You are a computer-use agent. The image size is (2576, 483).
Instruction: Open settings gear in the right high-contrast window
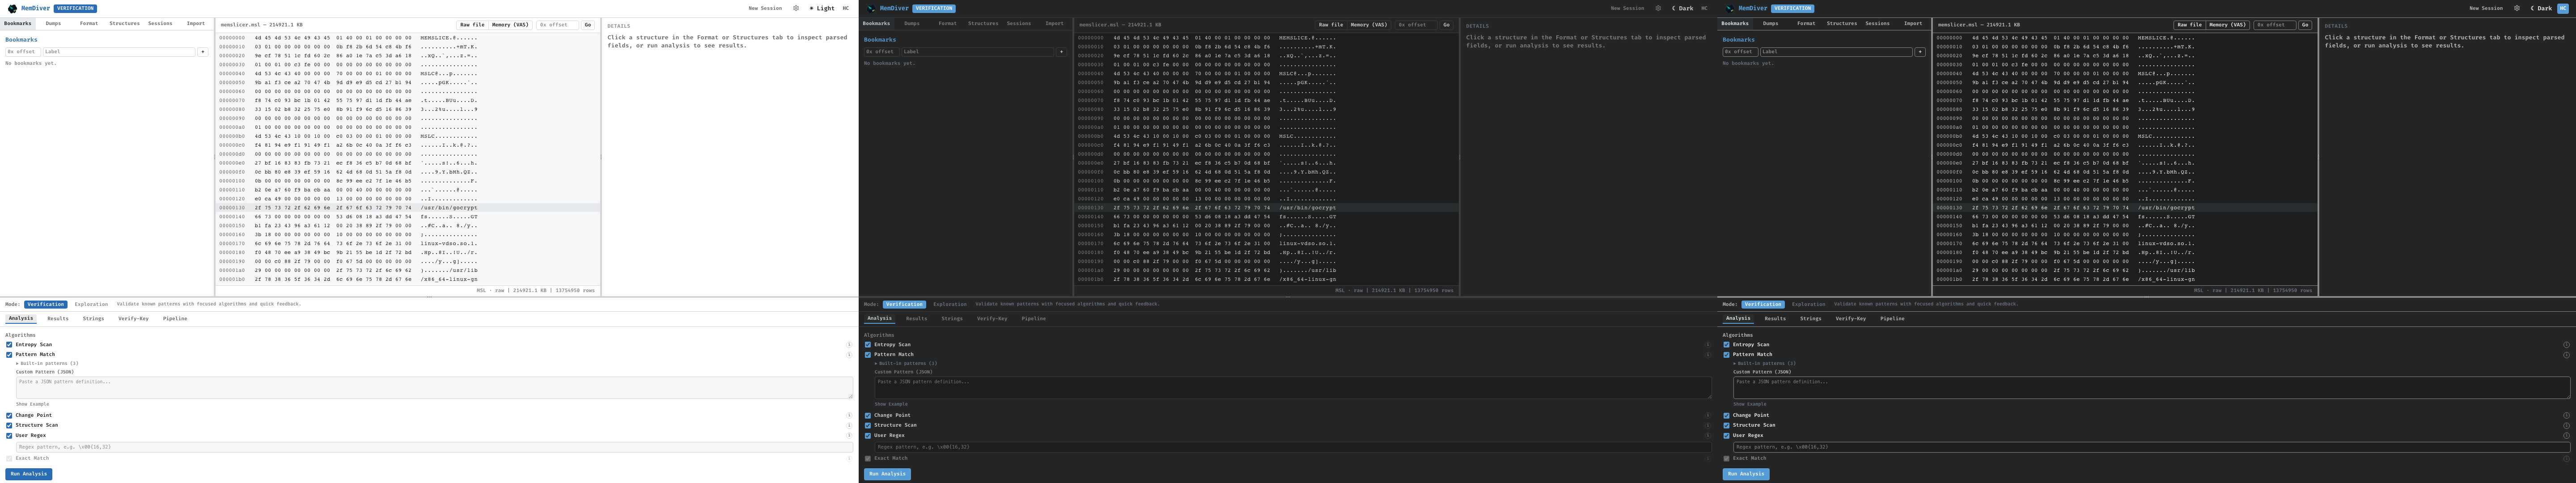2517,8
